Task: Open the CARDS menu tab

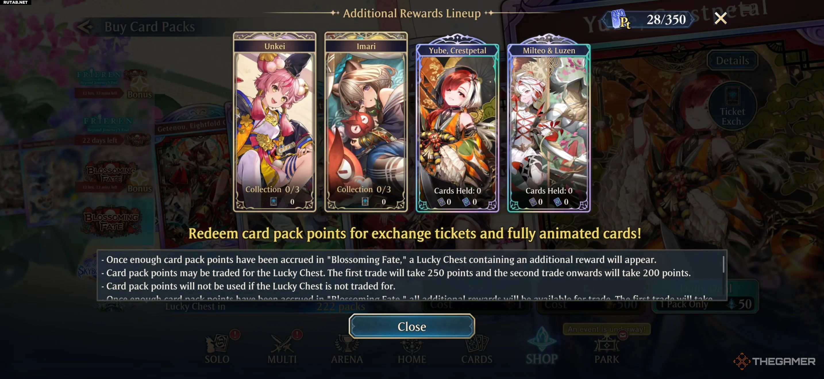Action: coord(477,349)
